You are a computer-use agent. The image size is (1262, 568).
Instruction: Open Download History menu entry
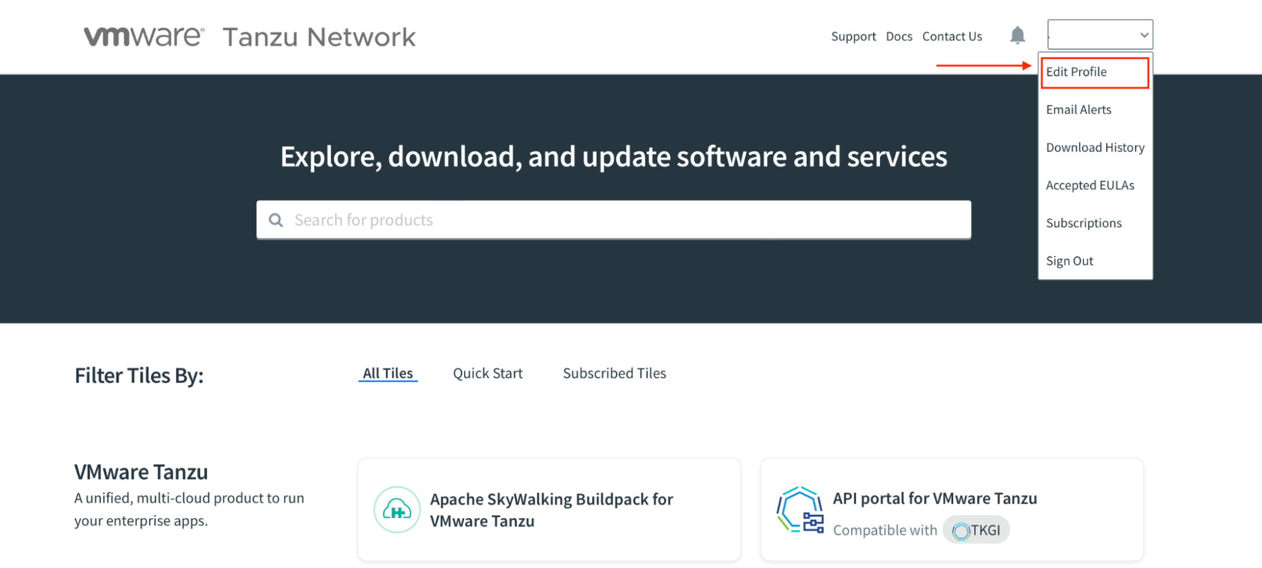coord(1095,148)
